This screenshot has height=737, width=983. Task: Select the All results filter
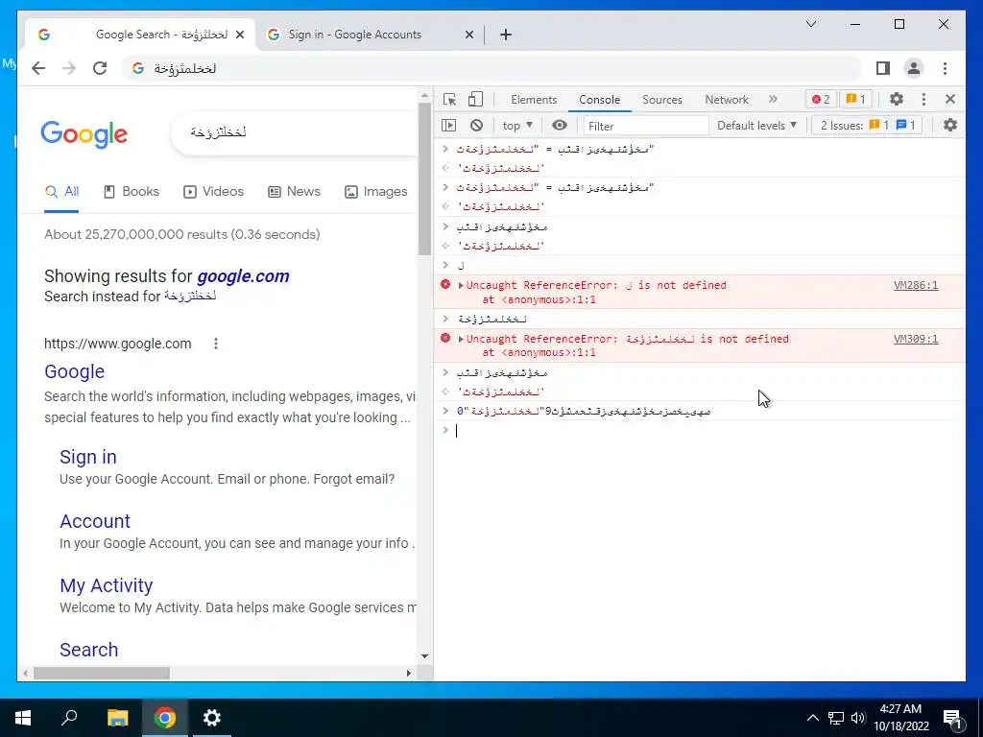[61, 192]
